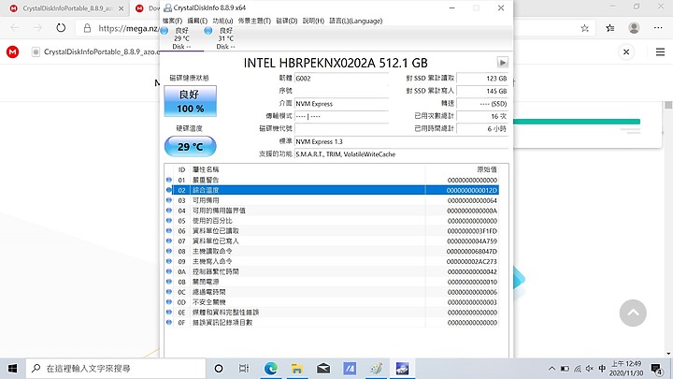Open the (H) Help menu
673x379 pixels.
[313, 21]
